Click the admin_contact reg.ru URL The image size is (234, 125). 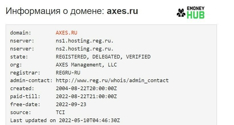[x=112, y=80]
